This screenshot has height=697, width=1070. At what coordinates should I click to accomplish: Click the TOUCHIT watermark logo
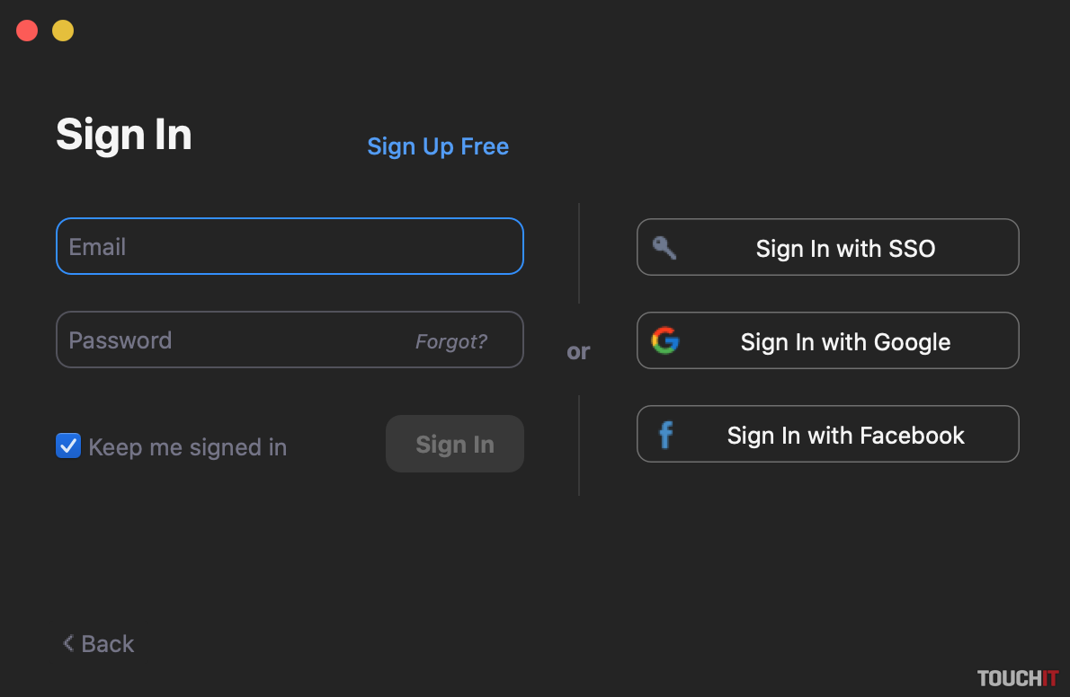click(x=1018, y=678)
